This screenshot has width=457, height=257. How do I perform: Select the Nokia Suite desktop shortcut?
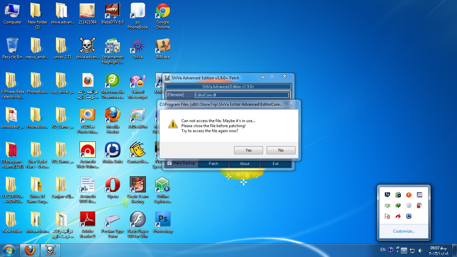coord(113,153)
